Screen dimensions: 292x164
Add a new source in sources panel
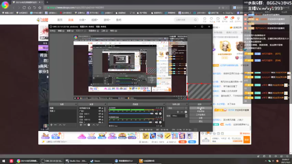pyautogui.click(x=81, y=125)
